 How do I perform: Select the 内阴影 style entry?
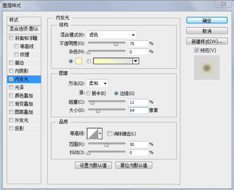[21, 71]
